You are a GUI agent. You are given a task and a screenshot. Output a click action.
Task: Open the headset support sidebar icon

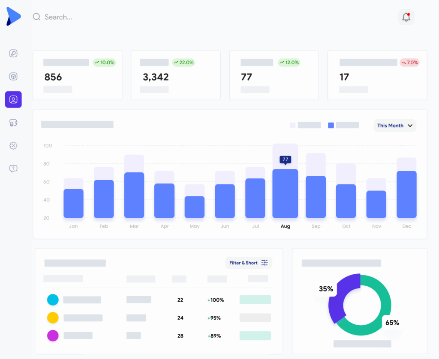pyautogui.click(x=13, y=123)
